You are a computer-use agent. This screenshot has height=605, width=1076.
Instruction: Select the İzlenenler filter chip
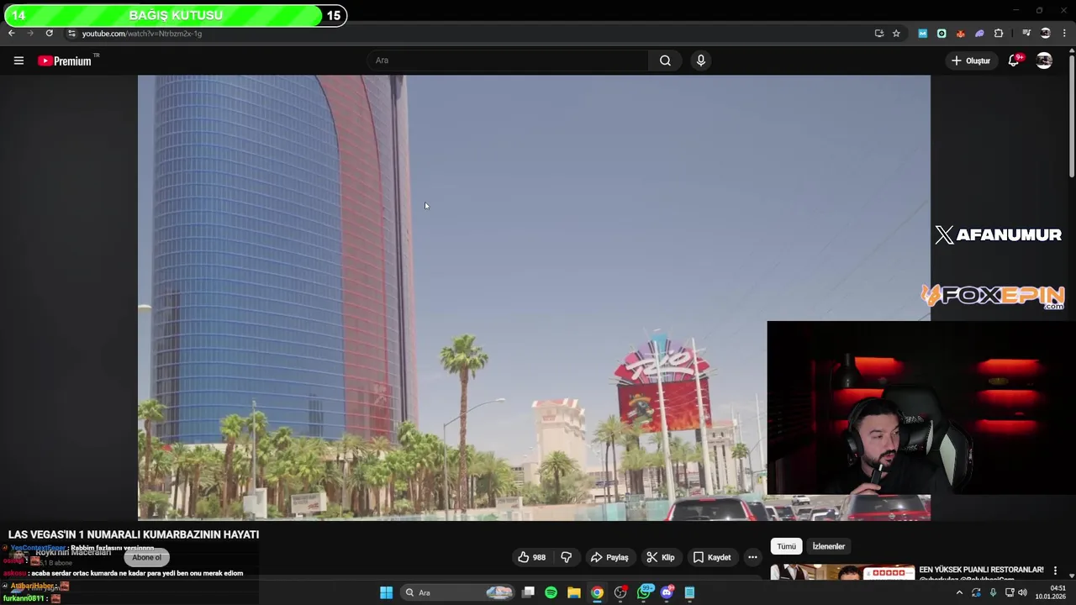click(828, 546)
